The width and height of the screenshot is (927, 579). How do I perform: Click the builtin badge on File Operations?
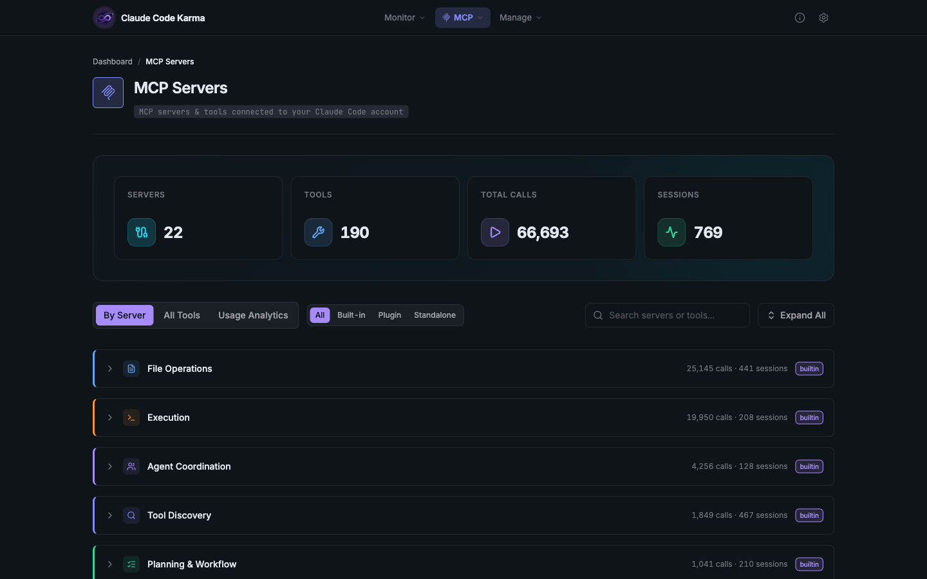pyautogui.click(x=809, y=369)
